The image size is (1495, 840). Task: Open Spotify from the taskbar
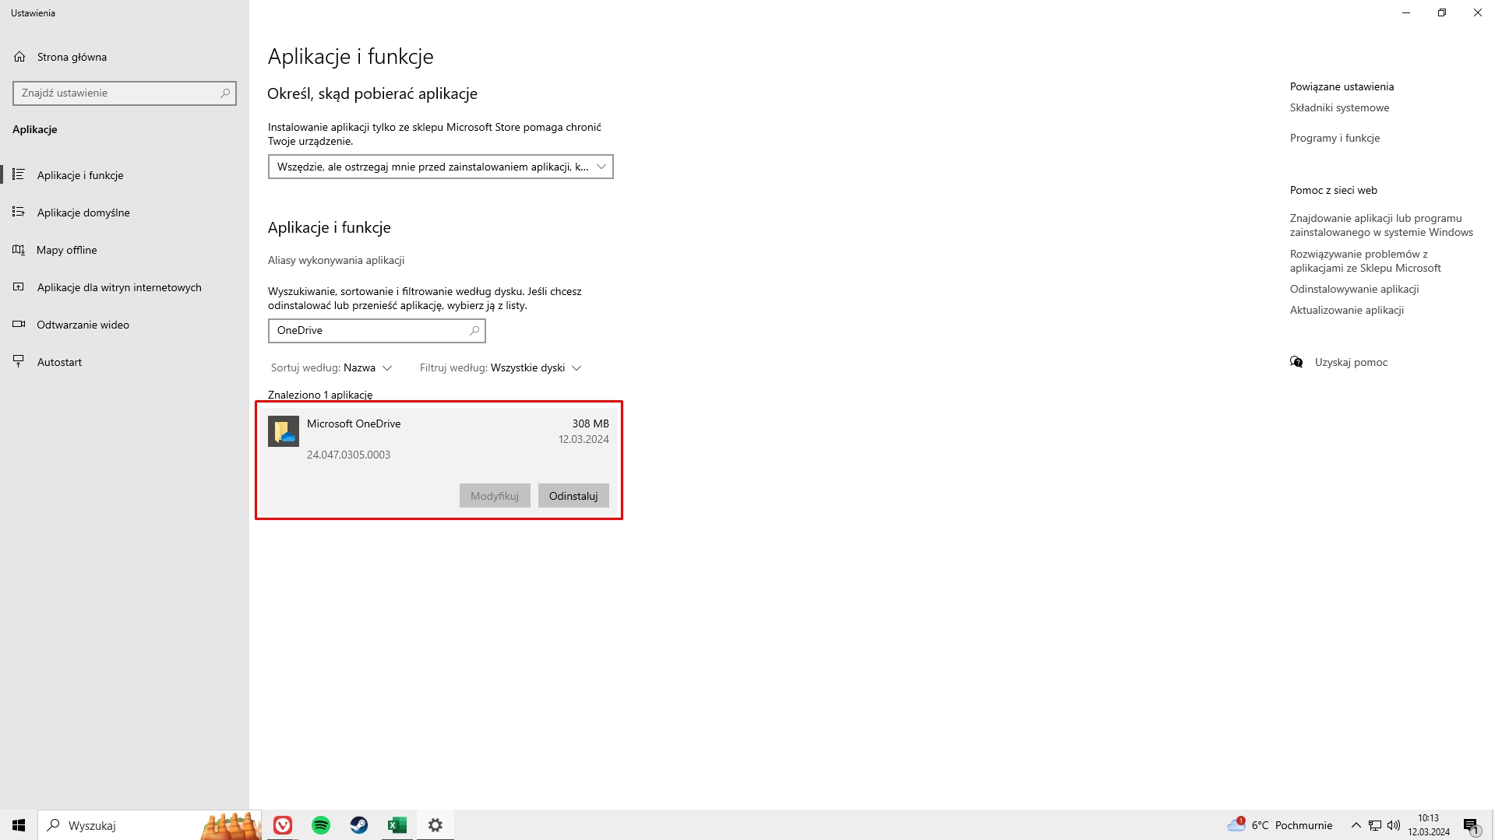point(321,825)
